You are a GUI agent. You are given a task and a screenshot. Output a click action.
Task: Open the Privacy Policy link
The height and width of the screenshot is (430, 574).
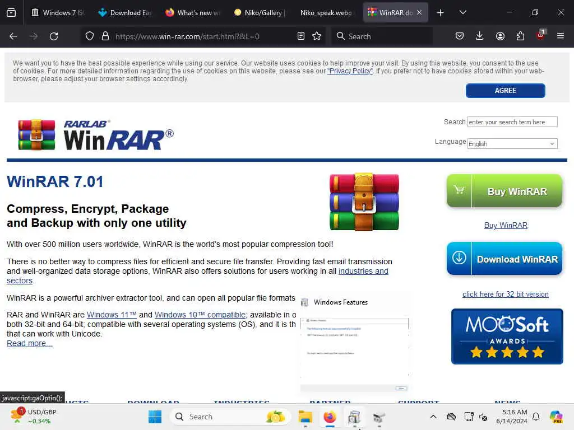click(x=350, y=71)
